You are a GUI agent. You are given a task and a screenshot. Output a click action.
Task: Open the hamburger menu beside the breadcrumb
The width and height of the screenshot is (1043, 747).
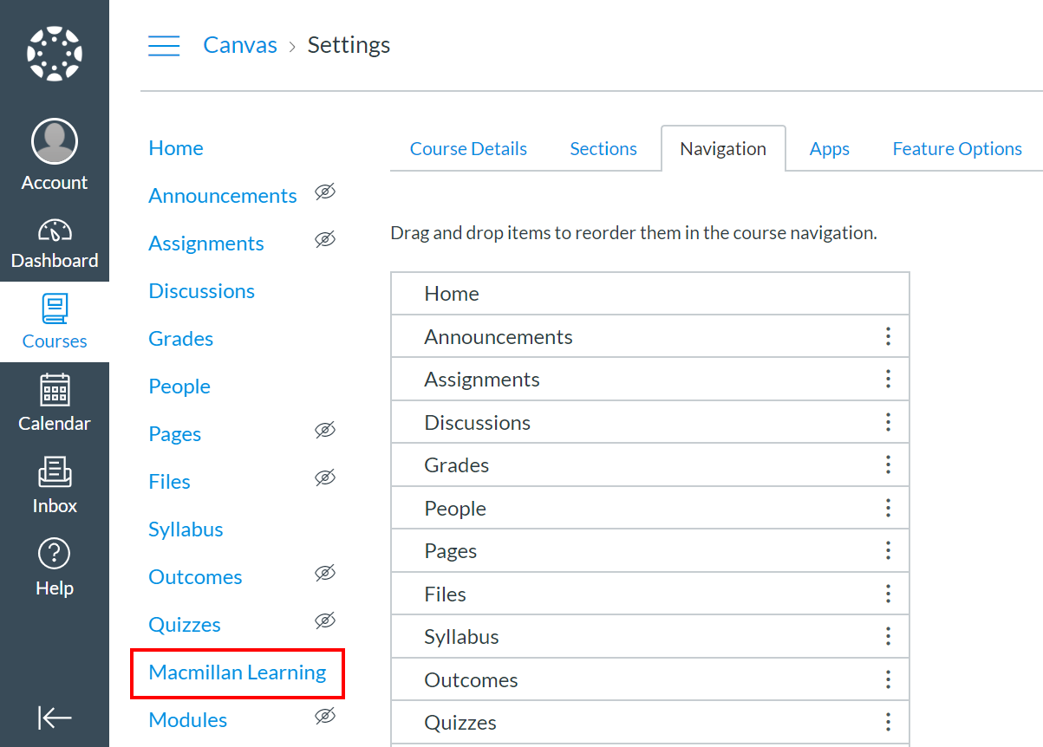[164, 45]
